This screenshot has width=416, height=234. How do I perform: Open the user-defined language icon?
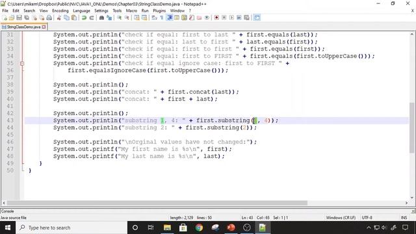[x=177, y=18]
